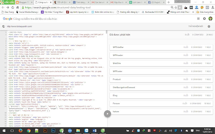Switch to the Các bài viết Gmail tab
The width and height of the screenshot is (215, 134).
coord(100,2)
